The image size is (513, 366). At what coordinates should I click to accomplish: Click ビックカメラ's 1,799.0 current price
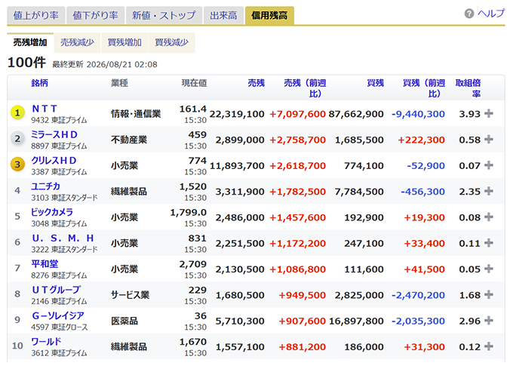point(189,213)
